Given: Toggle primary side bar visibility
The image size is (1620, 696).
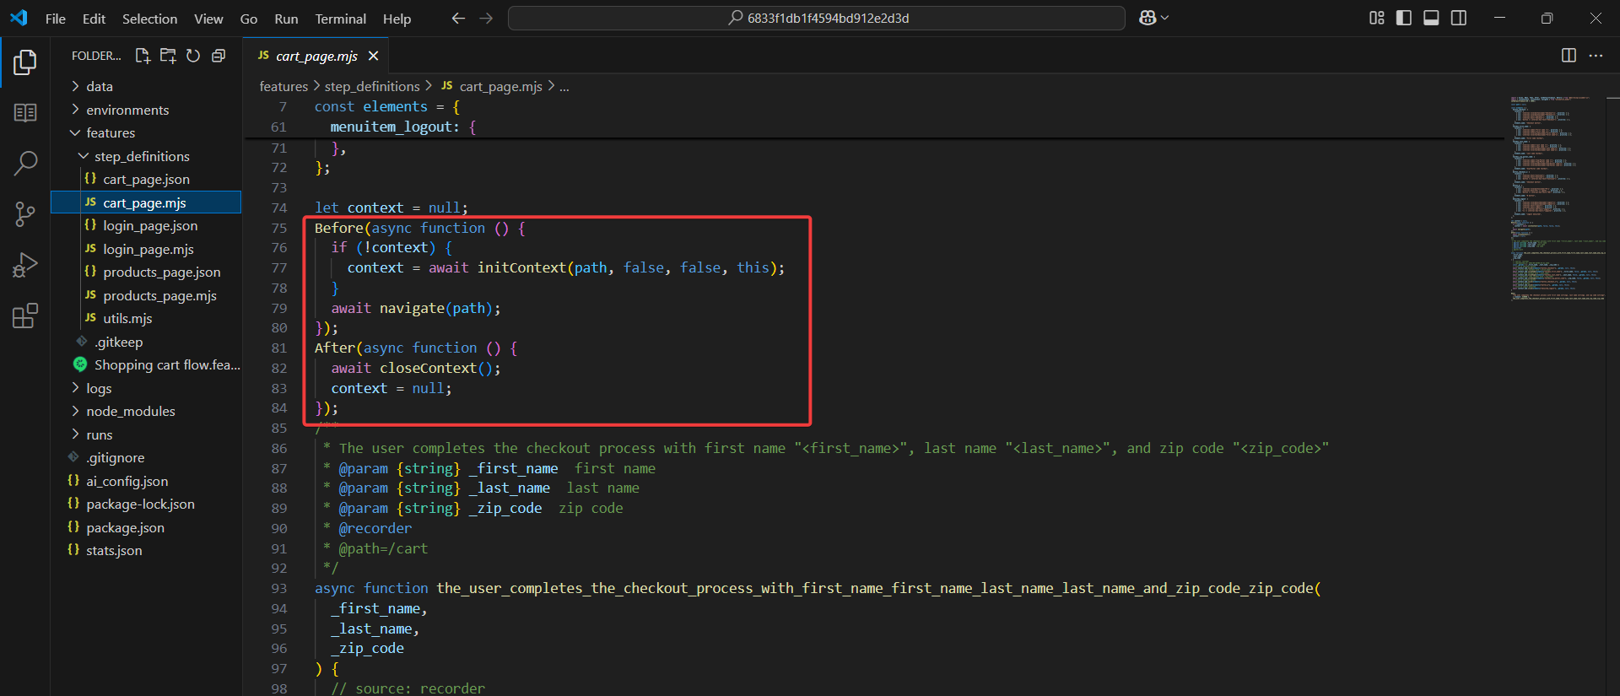Looking at the screenshot, I should click(1404, 18).
